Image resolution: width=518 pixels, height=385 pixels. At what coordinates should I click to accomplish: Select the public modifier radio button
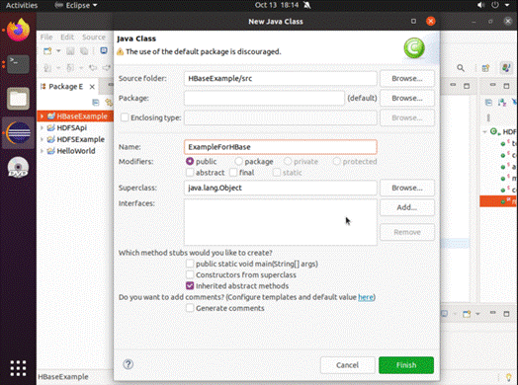tap(190, 161)
